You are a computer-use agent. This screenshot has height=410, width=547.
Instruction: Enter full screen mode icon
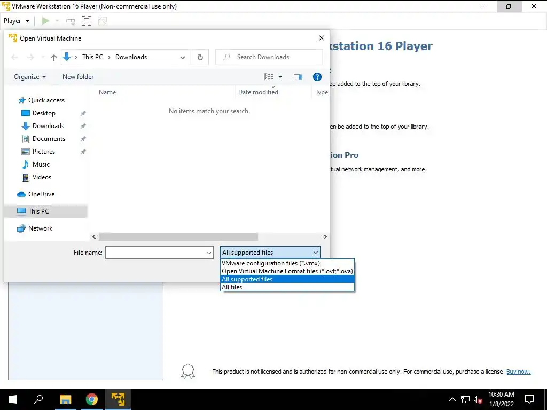click(87, 21)
